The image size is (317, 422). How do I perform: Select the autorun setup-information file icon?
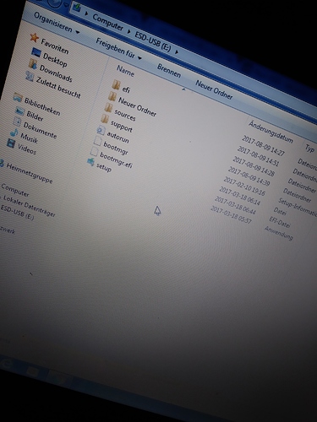coord(101,130)
